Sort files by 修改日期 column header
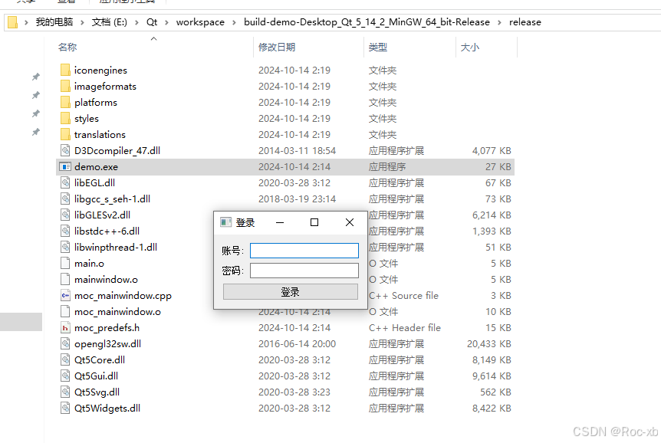This screenshot has height=443, width=661. tap(277, 48)
